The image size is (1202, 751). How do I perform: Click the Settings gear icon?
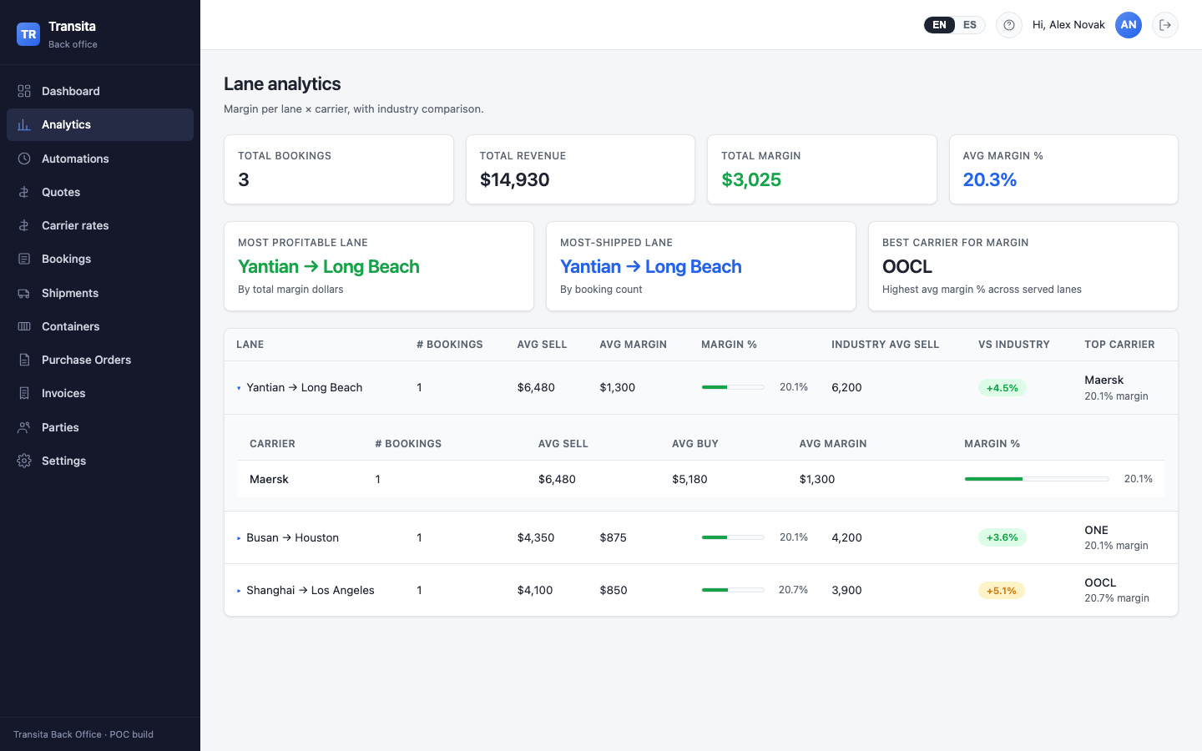tap(24, 461)
